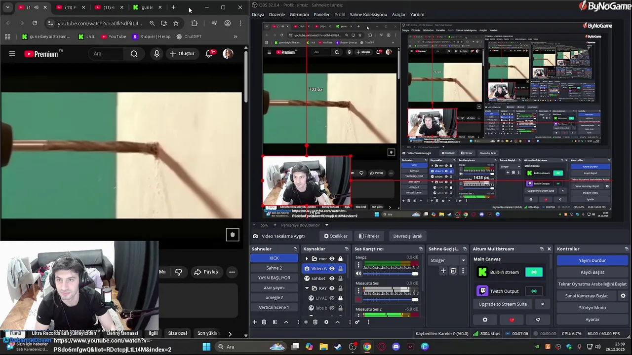Mute blerp2 speaker icon

tap(358, 274)
